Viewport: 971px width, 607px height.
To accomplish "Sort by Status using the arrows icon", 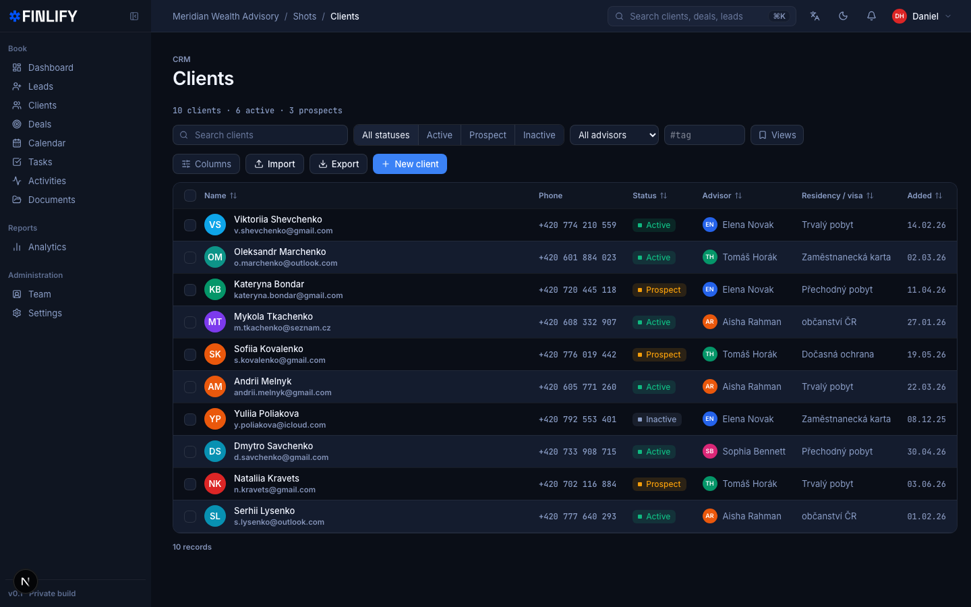I will tap(664, 196).
